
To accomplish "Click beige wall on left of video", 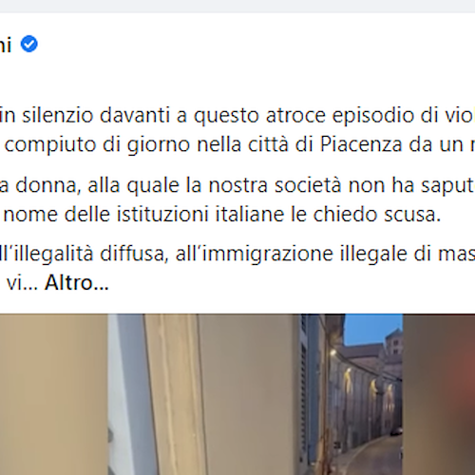I will tap(54, 394).
